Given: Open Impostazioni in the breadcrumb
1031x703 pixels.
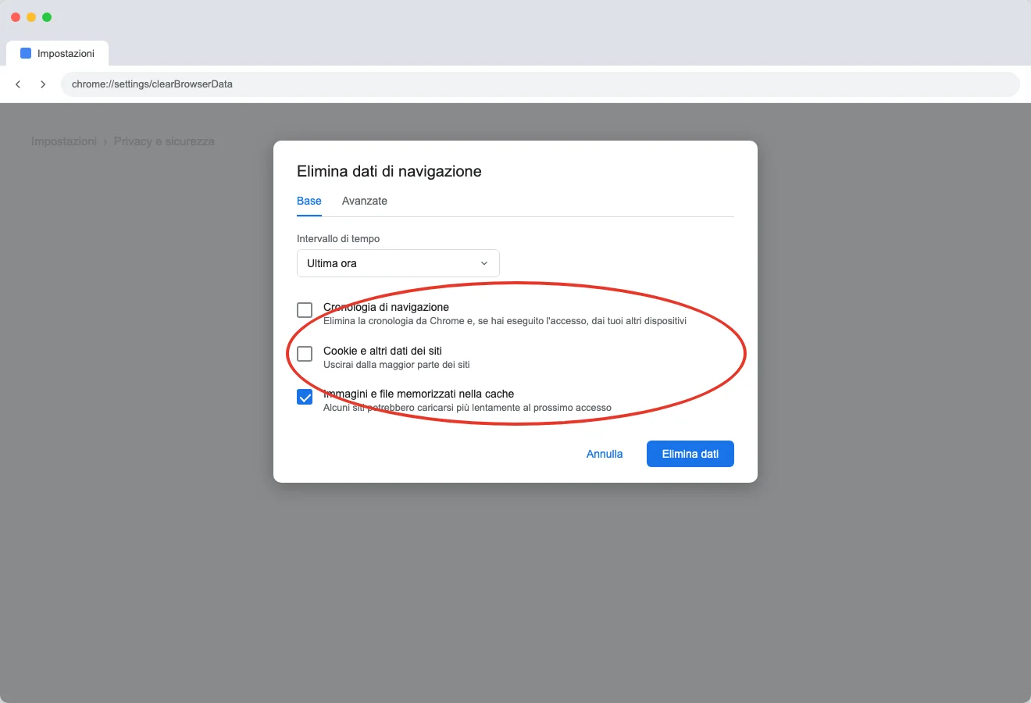Looking at the screenshot, I should click(x=64, y=141).
